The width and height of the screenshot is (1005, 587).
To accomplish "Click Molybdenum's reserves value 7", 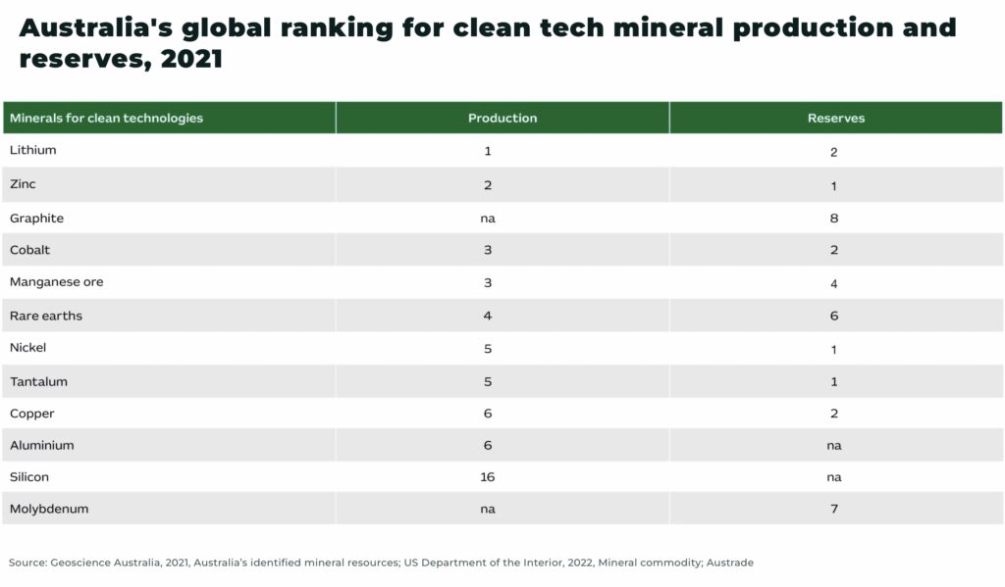I will tap(834, 509).
